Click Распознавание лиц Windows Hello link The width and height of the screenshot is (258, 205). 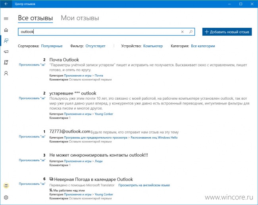tap(154, 137)
